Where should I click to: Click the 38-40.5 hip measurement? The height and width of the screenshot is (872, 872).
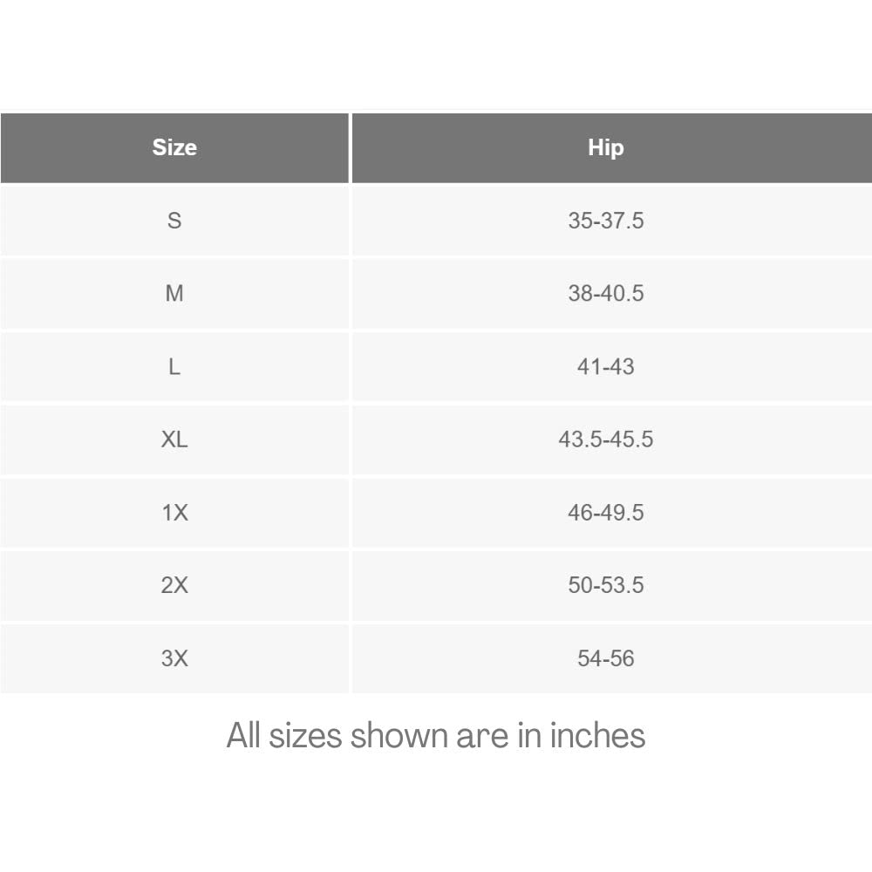[605, 294]
